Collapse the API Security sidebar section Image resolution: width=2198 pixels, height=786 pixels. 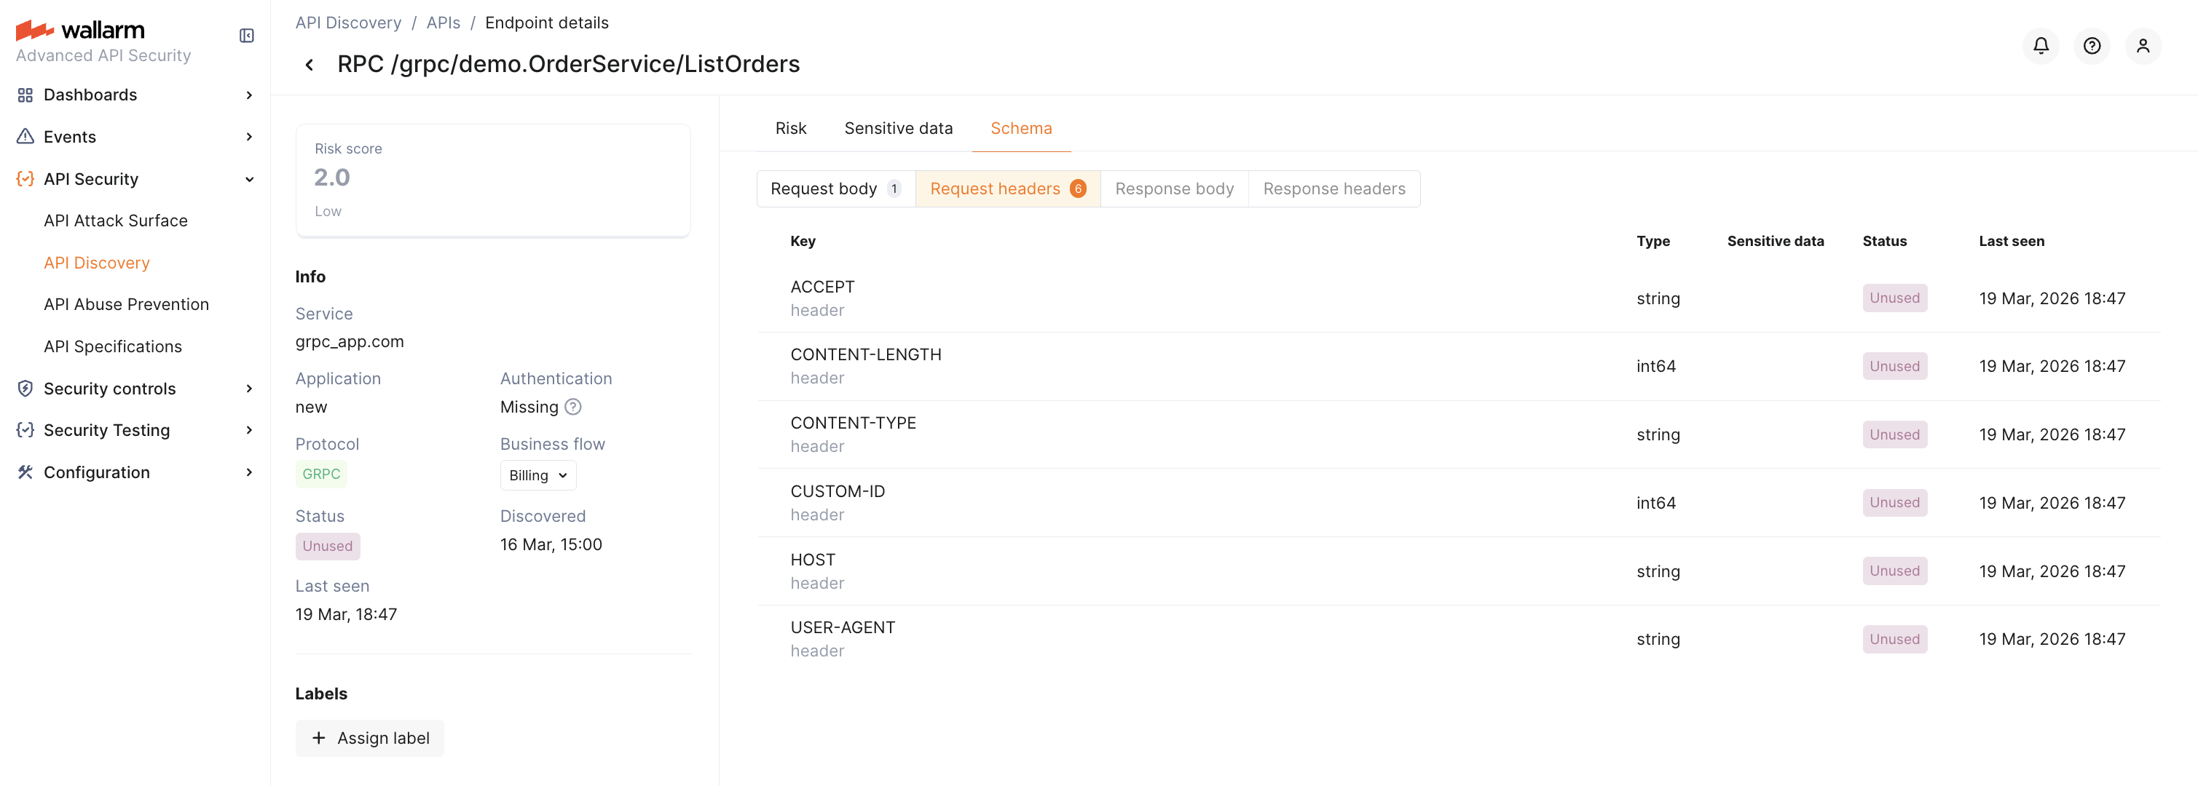[248, 179]
